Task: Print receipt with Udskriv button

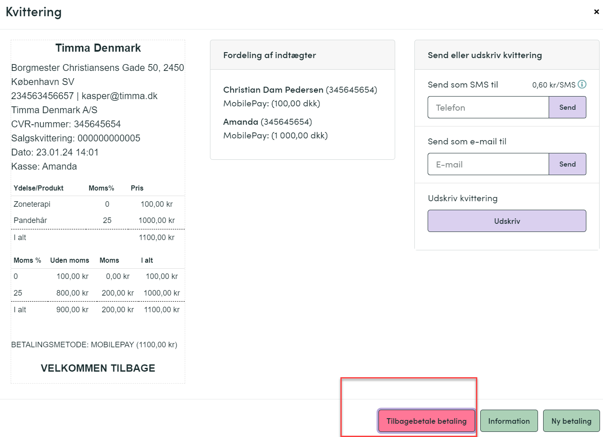Action: tap(507, 221)
